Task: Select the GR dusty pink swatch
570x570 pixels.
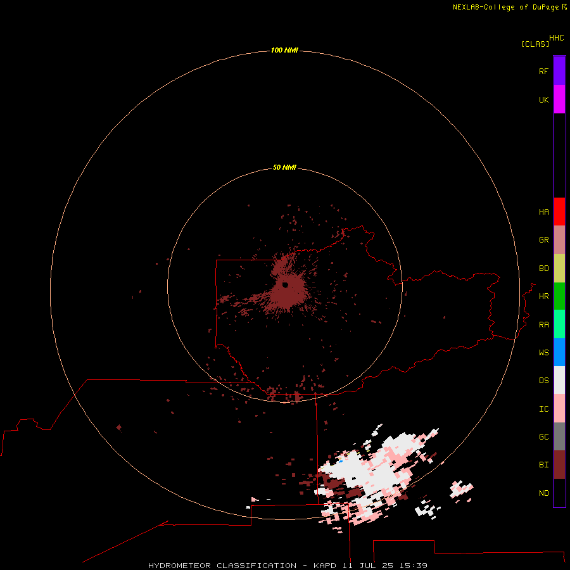Action: [x=559, y=240]
